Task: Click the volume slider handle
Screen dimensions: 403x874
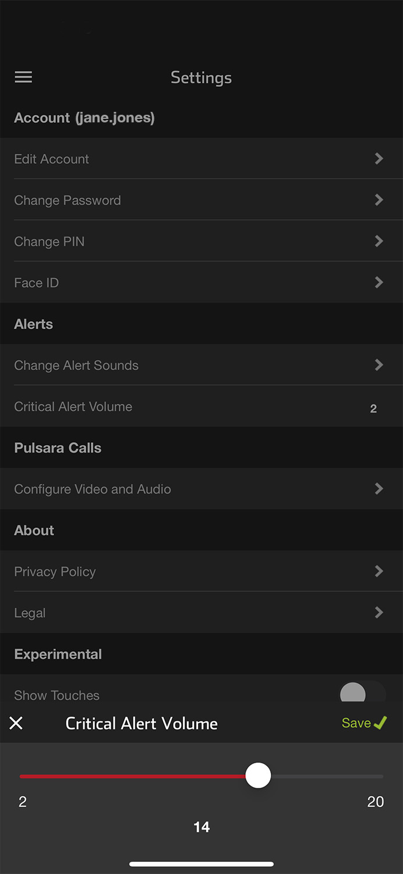Action: (x=259, y=776)
